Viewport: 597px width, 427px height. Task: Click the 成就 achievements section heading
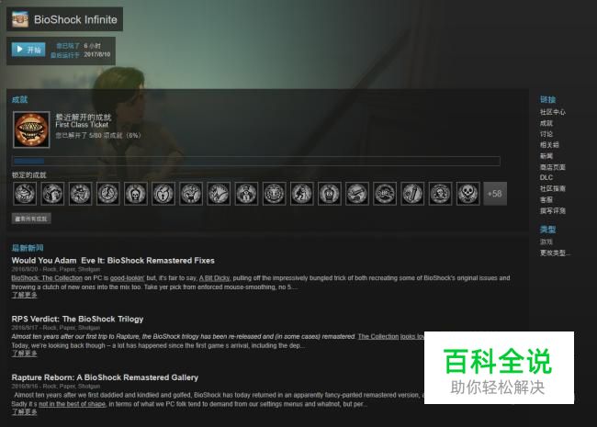click(x=19, y=100)
